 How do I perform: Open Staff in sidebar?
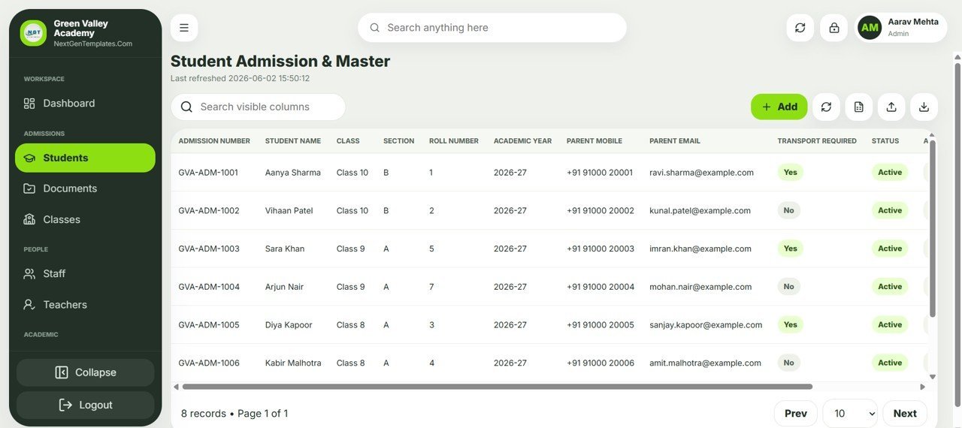click(85, 274)
